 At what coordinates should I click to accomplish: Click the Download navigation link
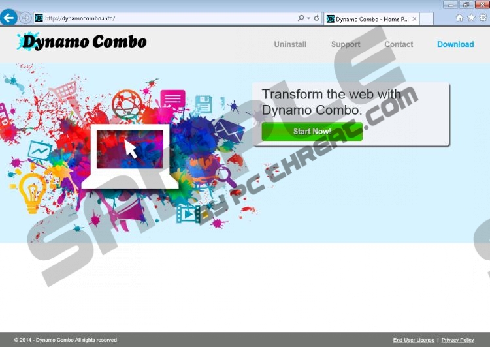coord(455,44)
